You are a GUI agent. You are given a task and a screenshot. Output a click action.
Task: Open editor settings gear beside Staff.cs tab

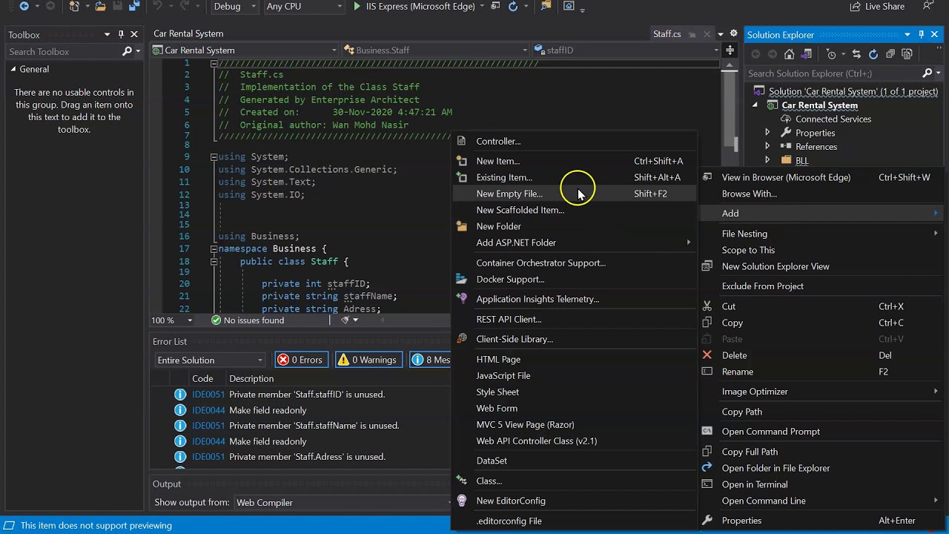(733, 33)
